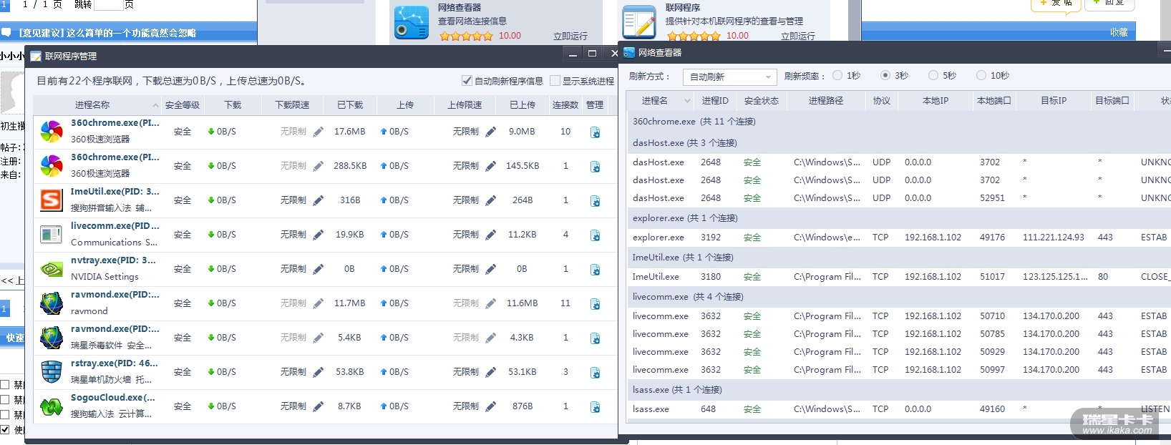Click 立即运行 under 网络查看器

[570, 36]
